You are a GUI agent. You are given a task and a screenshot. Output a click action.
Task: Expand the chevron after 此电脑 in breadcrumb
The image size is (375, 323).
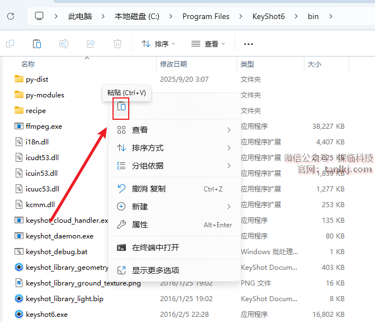tap(103, 16)
